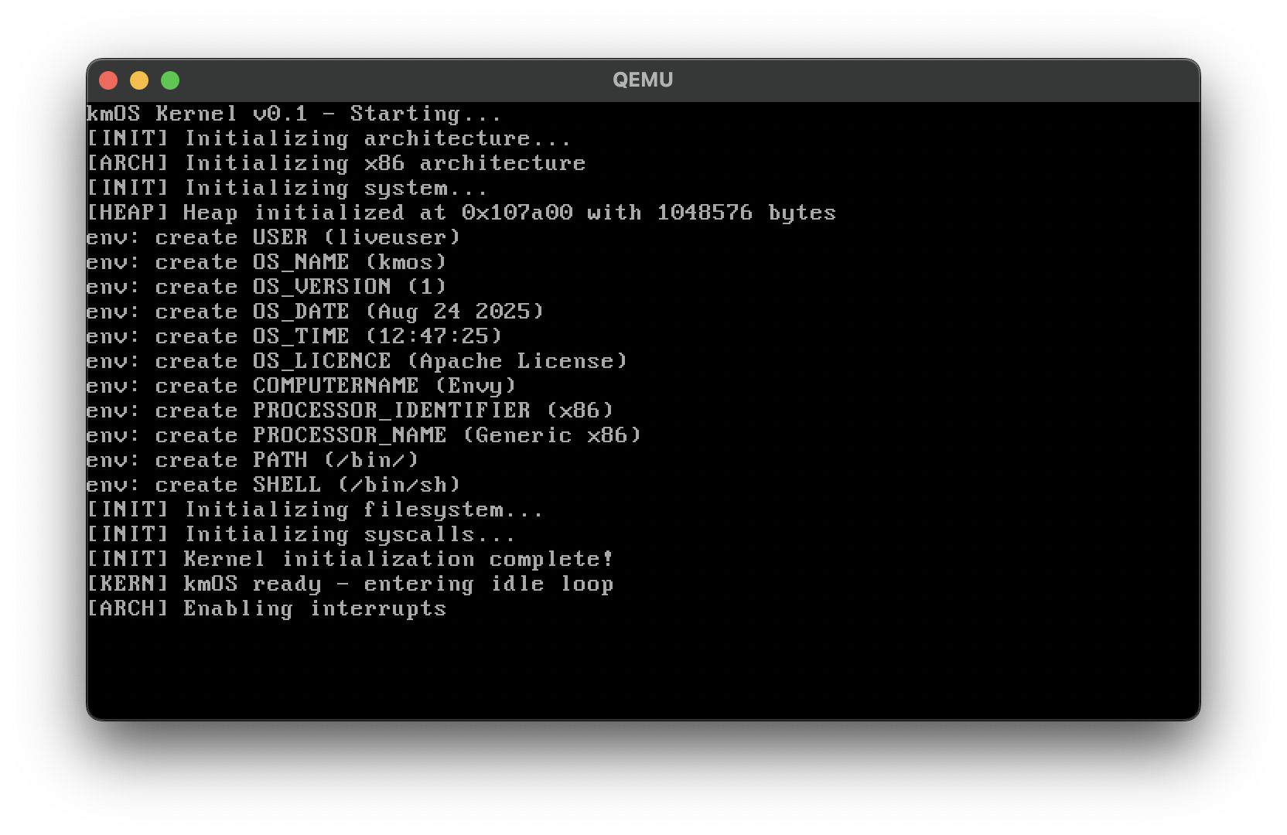Click the yellow minimize window control
1287x835 pixels.
click(x=139, y=80)
